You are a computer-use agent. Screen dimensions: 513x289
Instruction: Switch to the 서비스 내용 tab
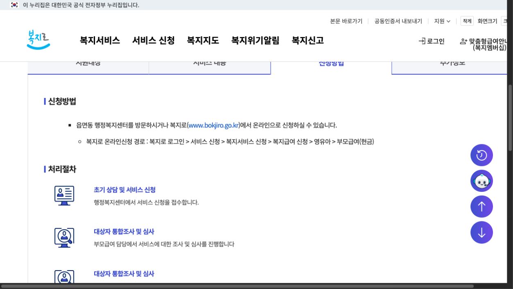210,68
